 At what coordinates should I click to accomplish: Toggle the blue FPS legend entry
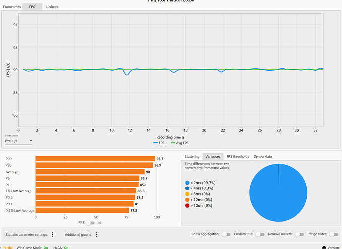(159, 143)
